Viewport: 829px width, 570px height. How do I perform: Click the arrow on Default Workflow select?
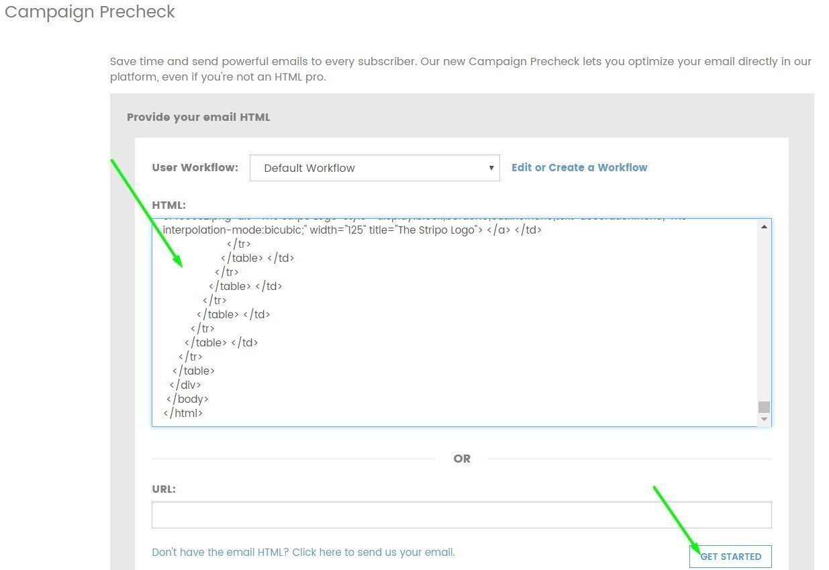491,168
